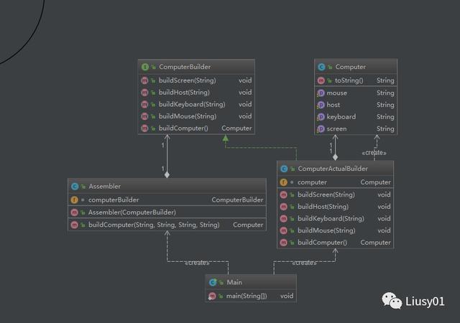Click the interface icon beside ComputerBuilder title
Viewport: 460px width, 323px height.
145,67
